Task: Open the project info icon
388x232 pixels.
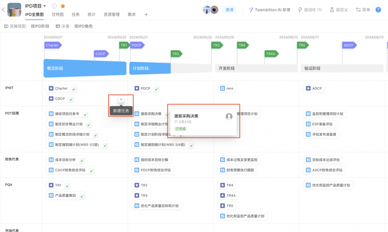Action: tap(54, 6)
